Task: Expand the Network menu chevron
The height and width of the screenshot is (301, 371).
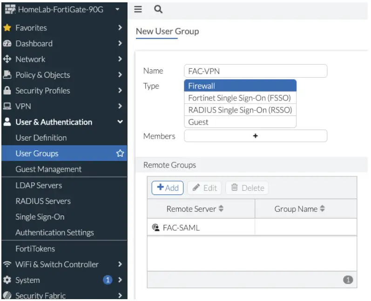Action: pyautogui.click(x=120, y=59)
